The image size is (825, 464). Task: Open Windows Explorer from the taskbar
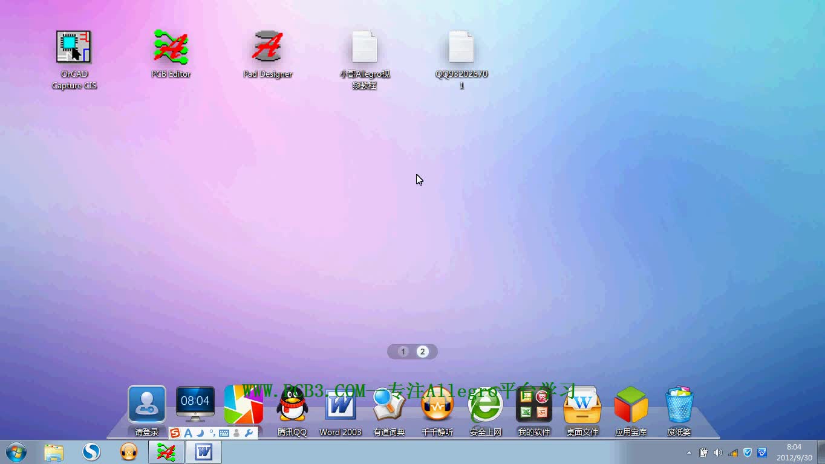point(54,452)
